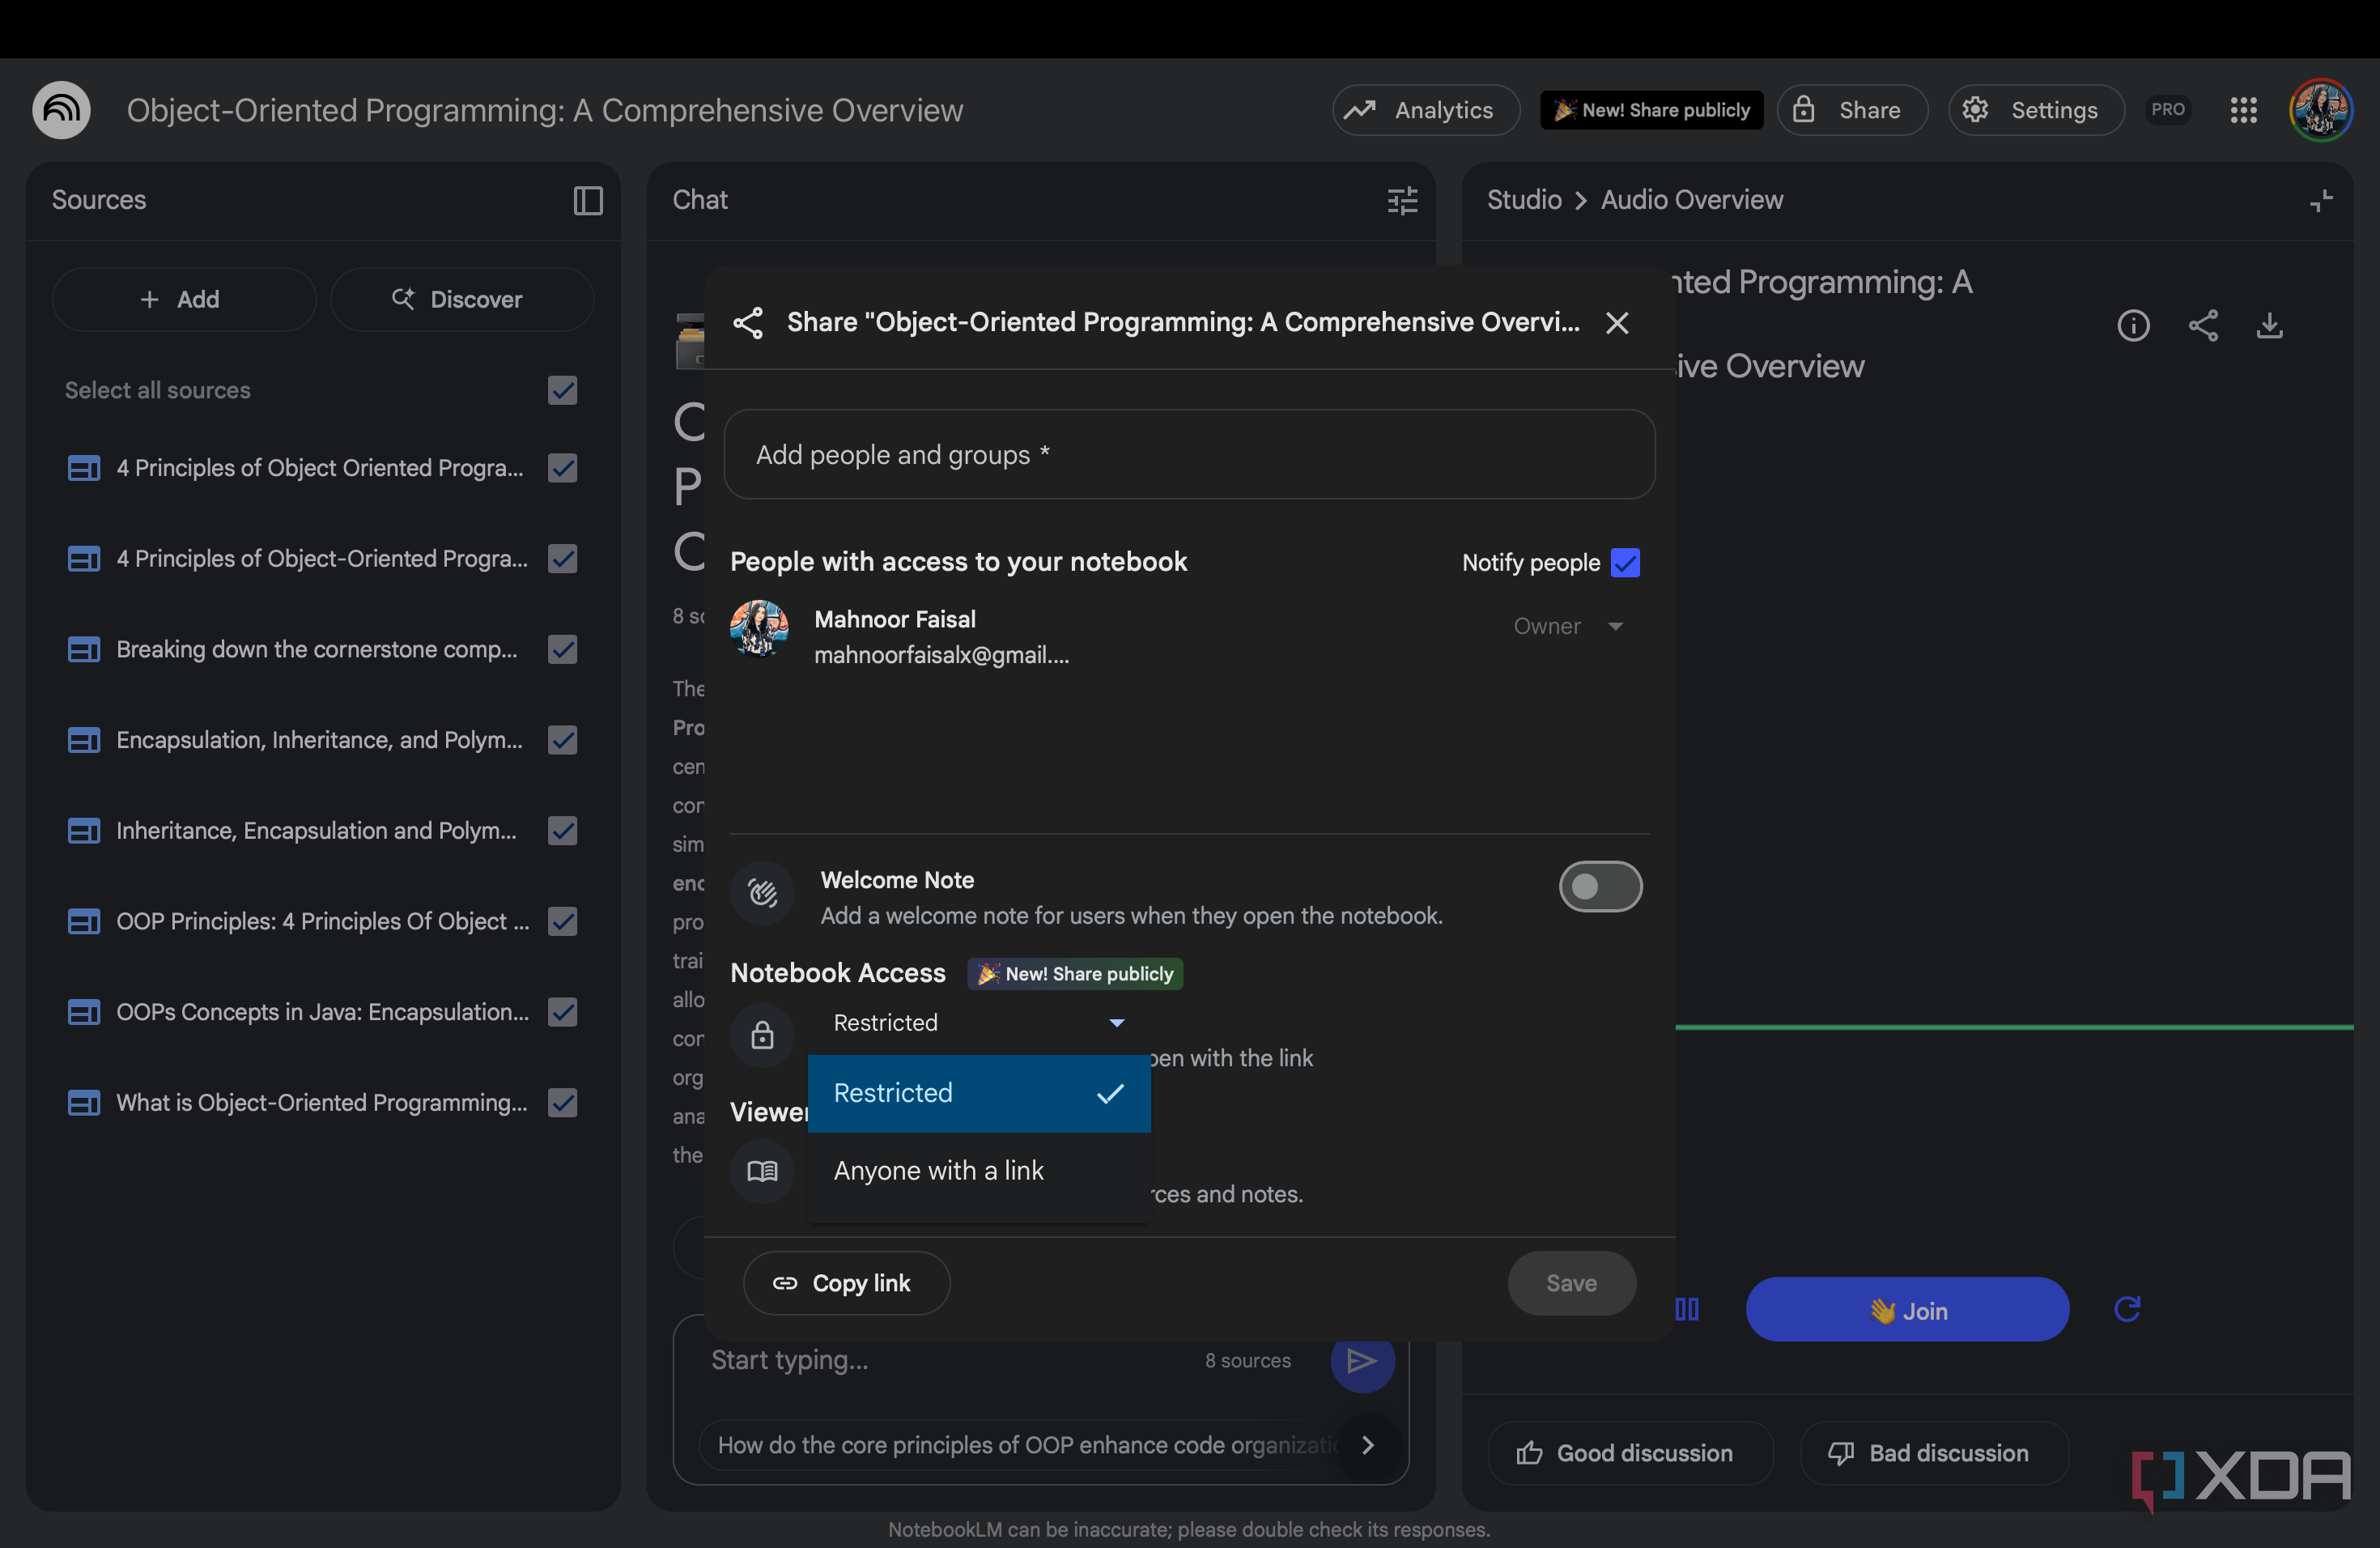Screen dimensions: 2380x1548
Task: Click the Welcome Note hand icon
Action: 762,892
